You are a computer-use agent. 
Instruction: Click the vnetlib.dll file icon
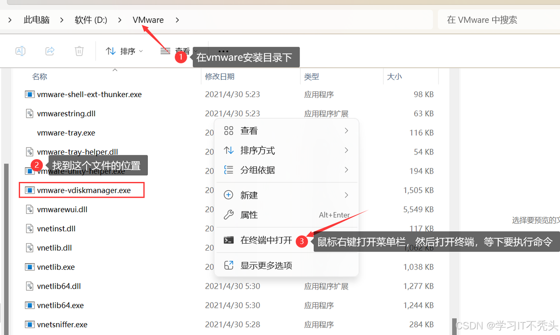point(30,248)
